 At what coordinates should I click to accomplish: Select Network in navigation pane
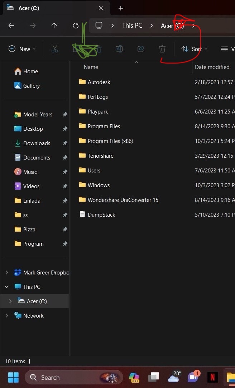pyautogui.click(x=29, y=316)
